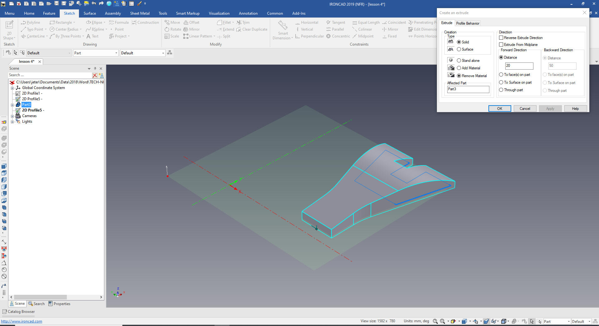Open the Sheet Metal ribbon tab
Screen dimensions: 599x326
pyautogui.click(x=140, y=13)
